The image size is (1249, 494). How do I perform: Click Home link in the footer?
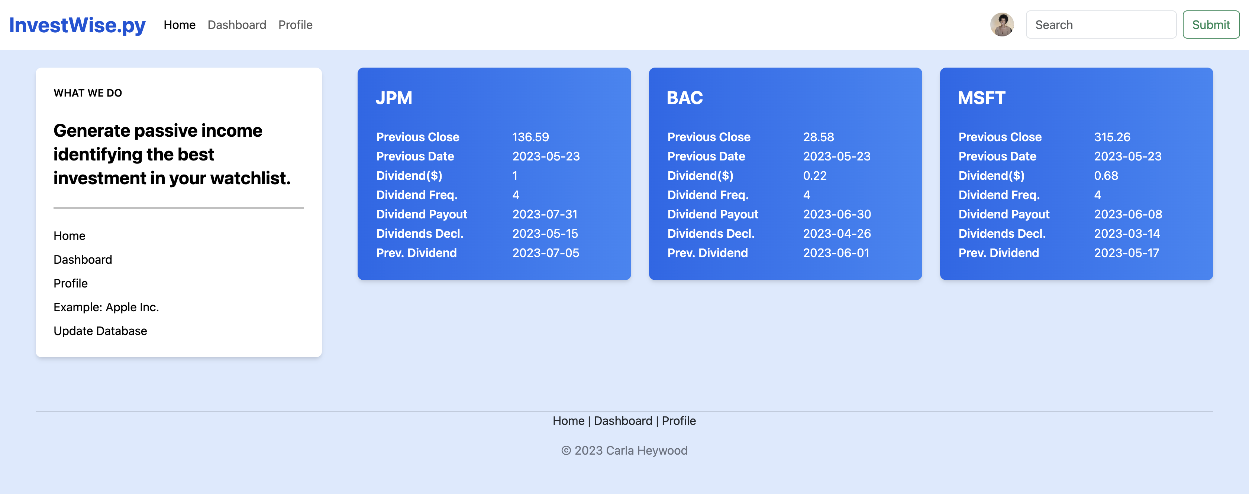pos(568,421)
